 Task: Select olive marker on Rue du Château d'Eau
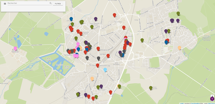tap(119, 86)
